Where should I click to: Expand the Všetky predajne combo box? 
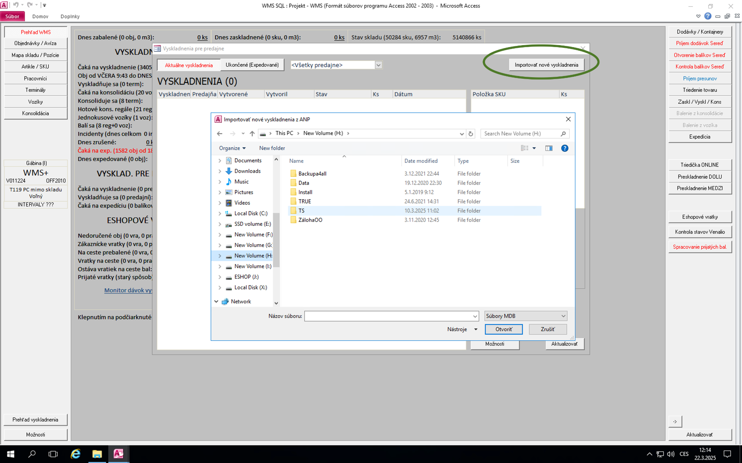coord(378,65)
